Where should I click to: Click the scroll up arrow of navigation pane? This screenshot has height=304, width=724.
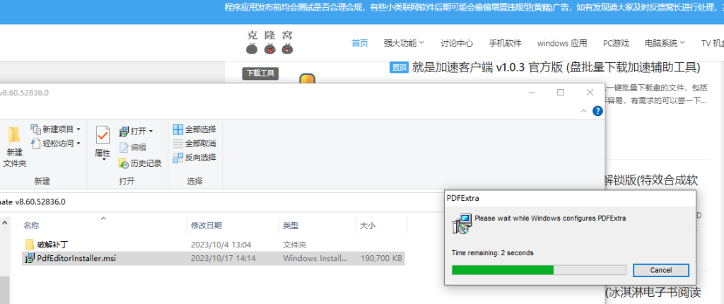coord(5,223)
